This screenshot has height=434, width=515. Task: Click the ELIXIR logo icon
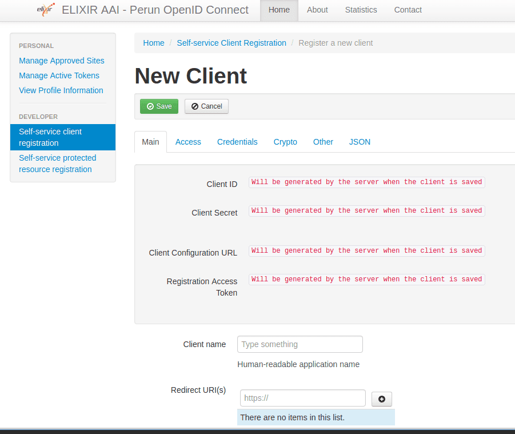pos(46,10)
